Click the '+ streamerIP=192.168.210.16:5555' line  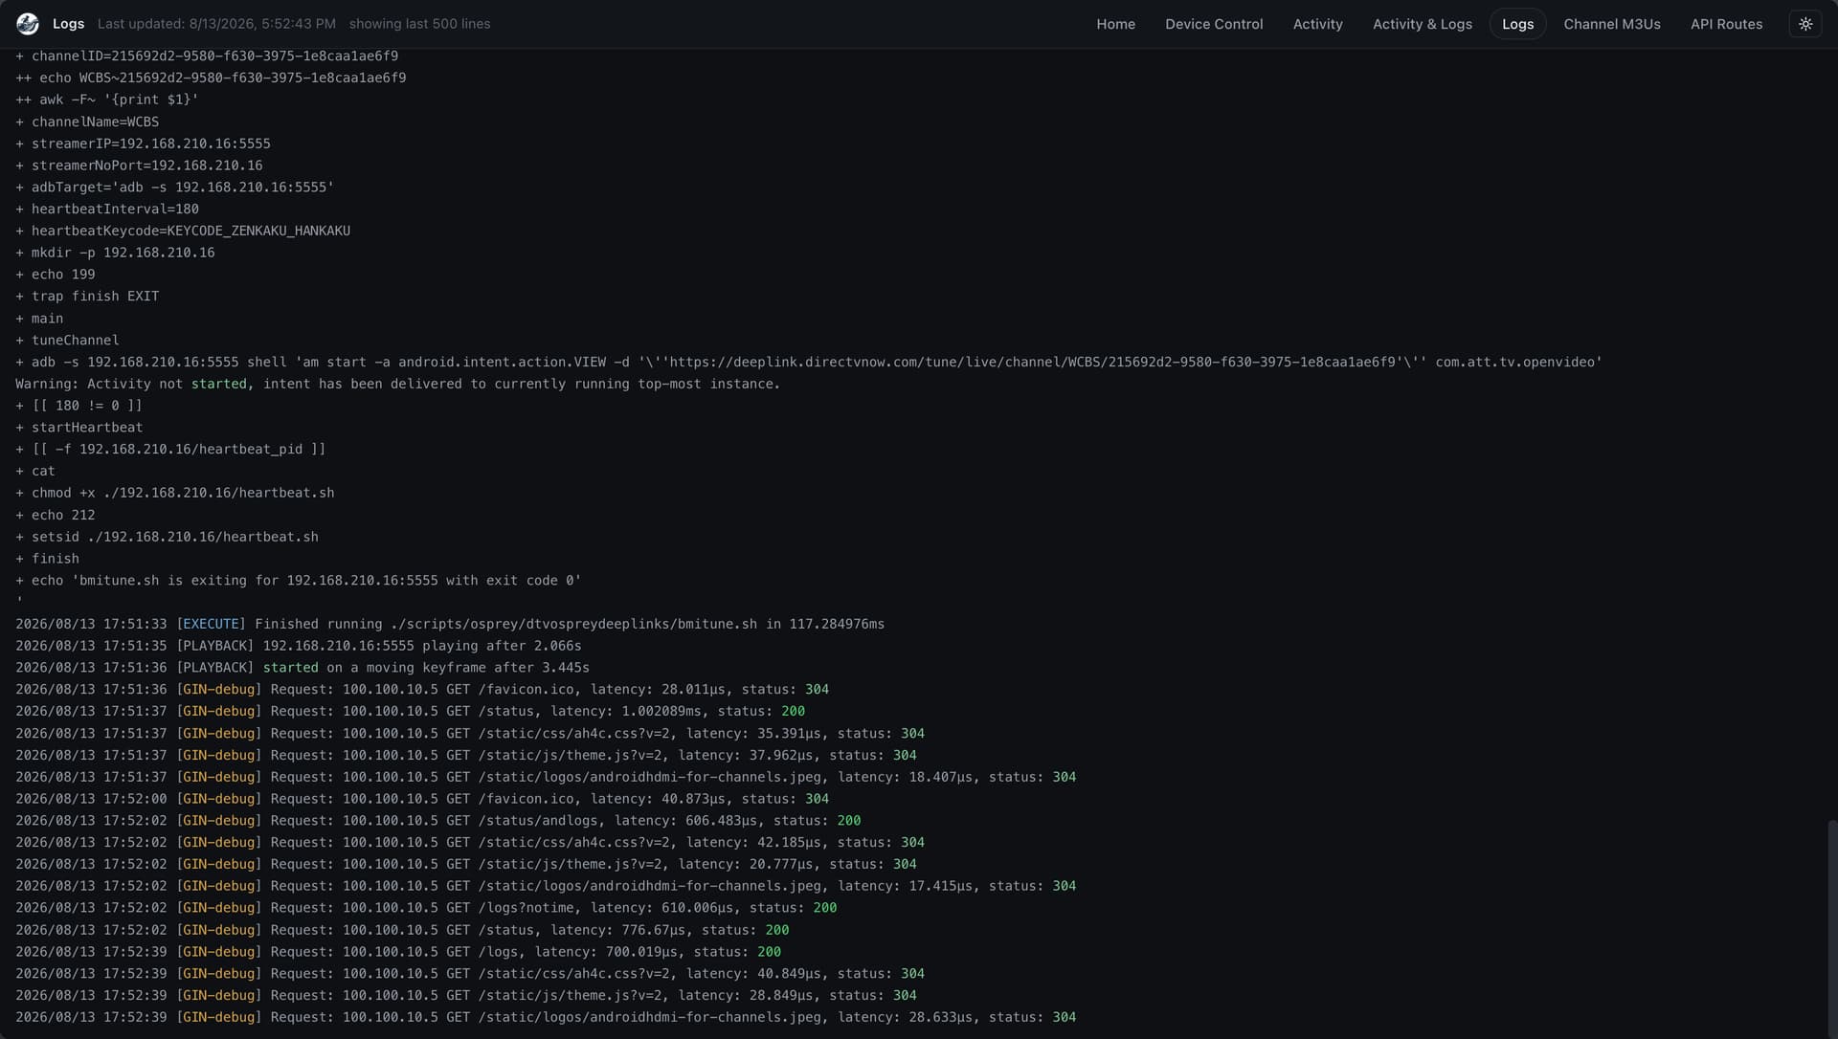coord(143,144)
